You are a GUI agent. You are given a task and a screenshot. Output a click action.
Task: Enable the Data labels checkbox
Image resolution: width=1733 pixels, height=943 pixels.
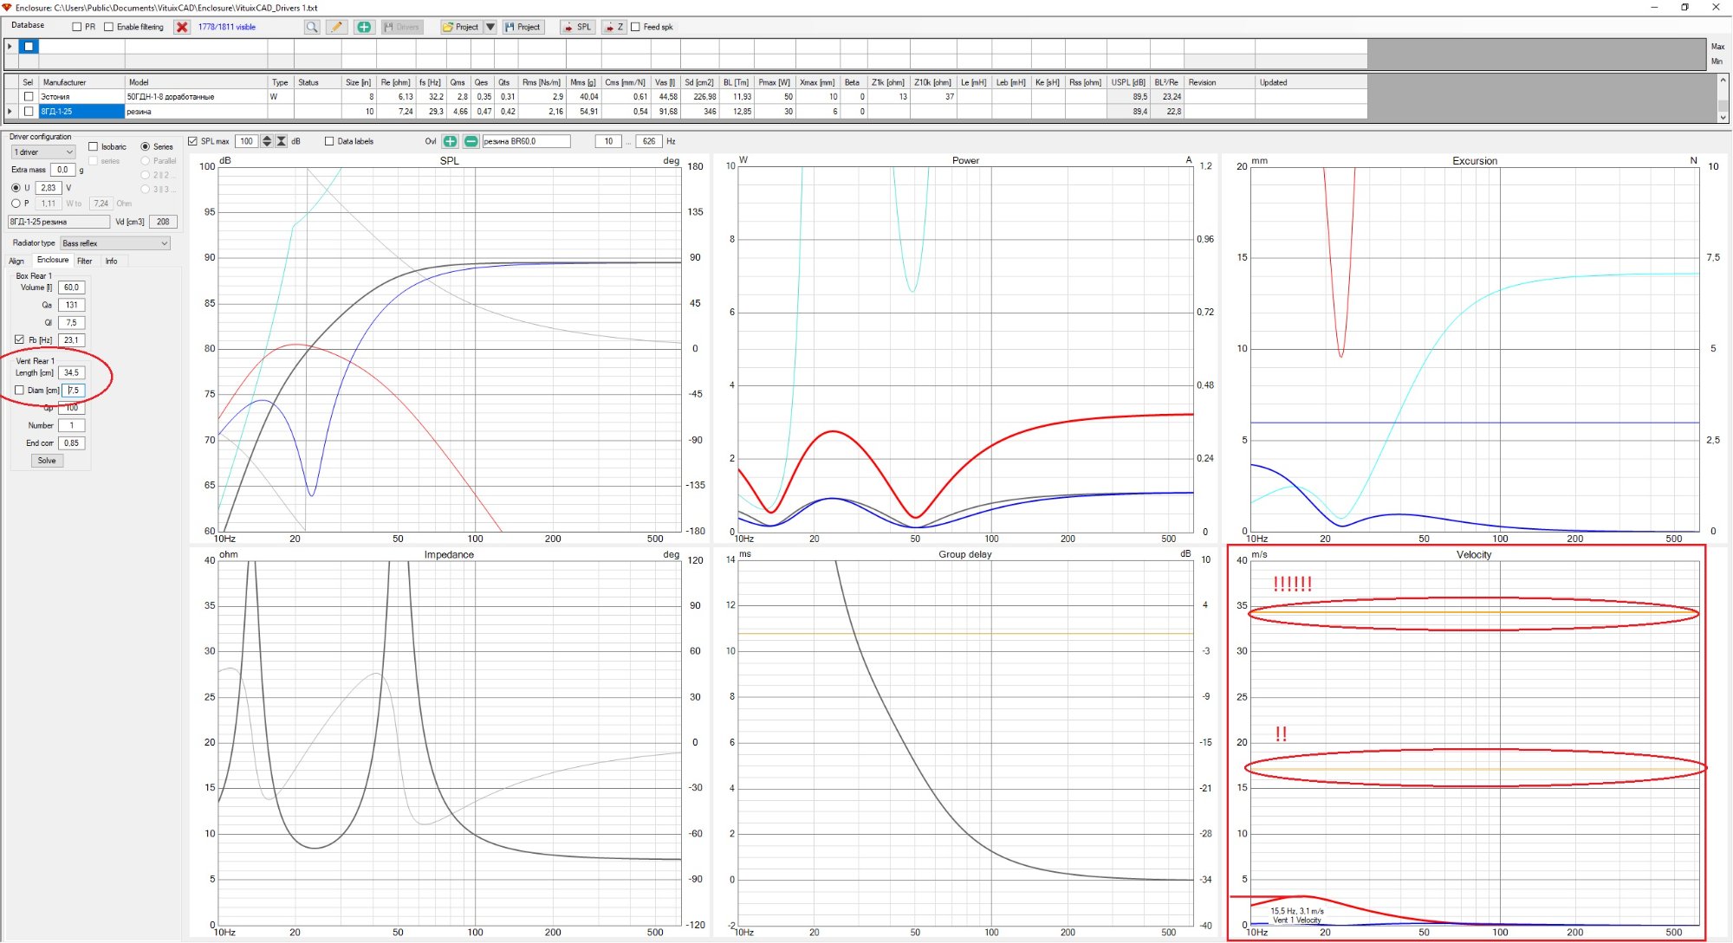pyautogui.click(x=329, y=141)
